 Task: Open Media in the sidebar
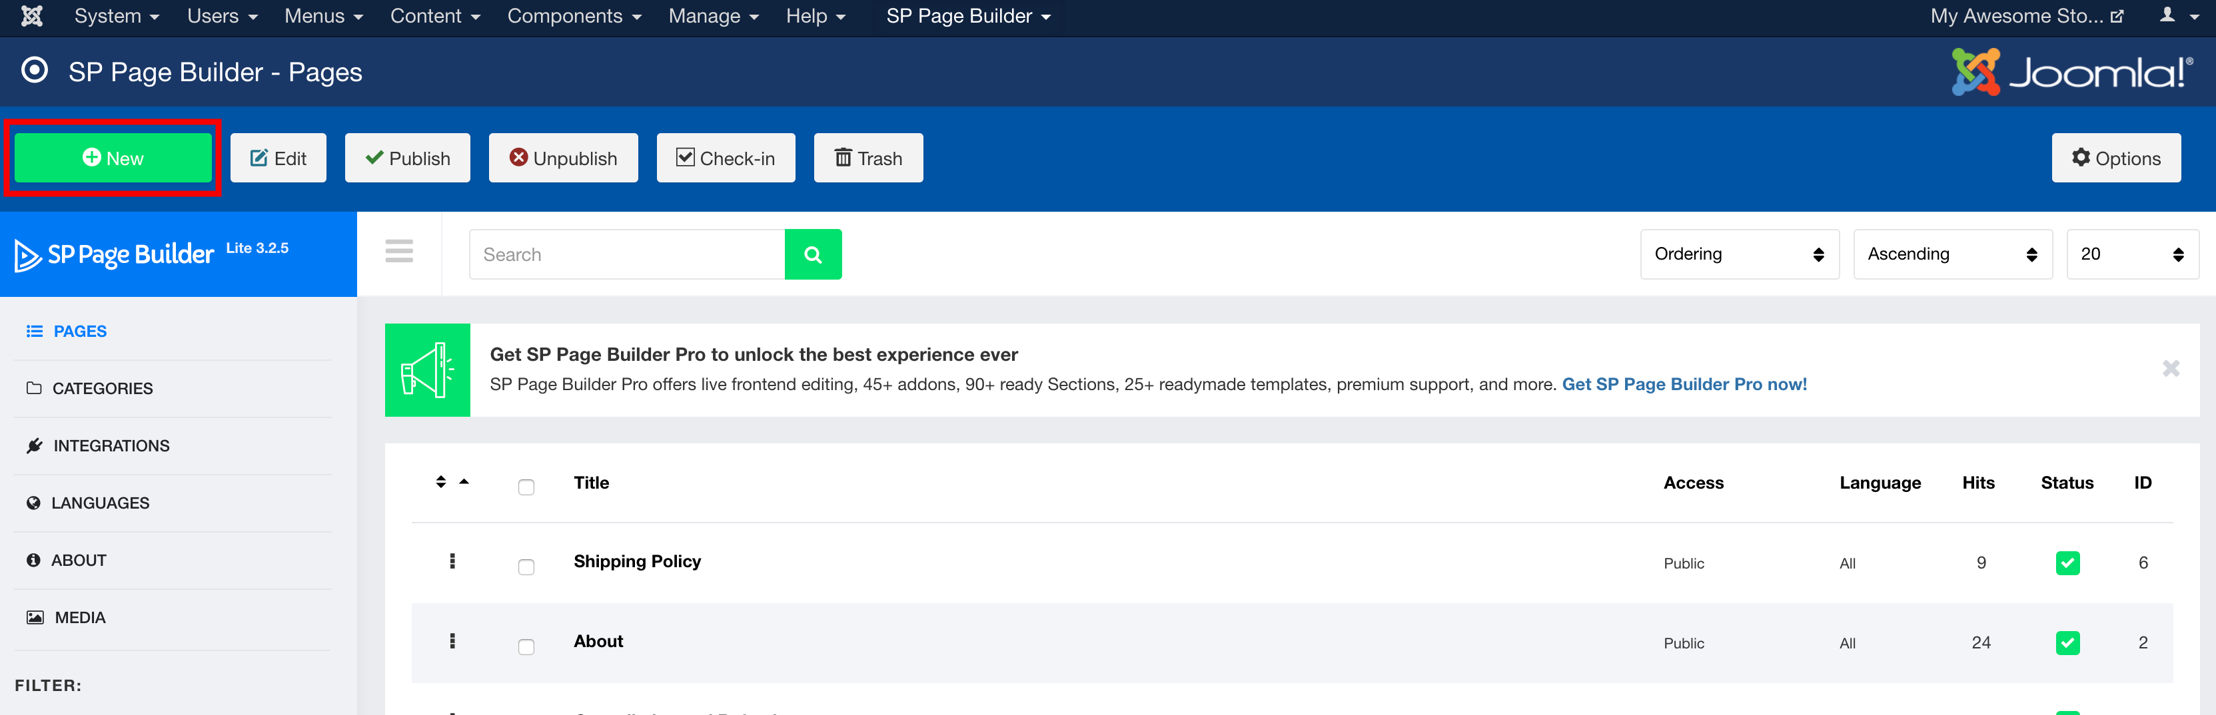coord(66,618)
